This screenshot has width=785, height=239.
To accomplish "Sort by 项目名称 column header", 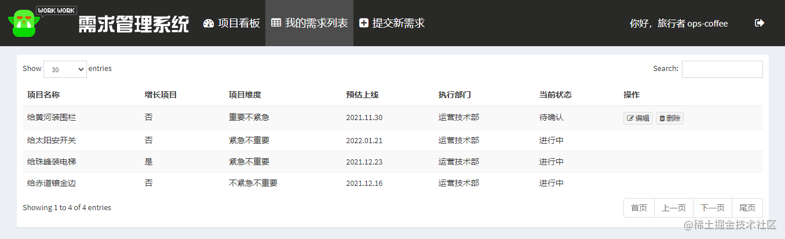I will [43, 95].
